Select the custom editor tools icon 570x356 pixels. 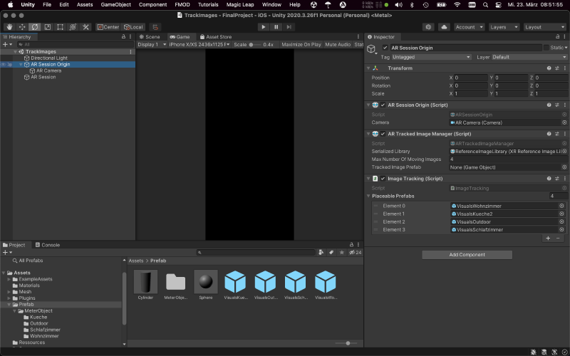coord(85,27)
